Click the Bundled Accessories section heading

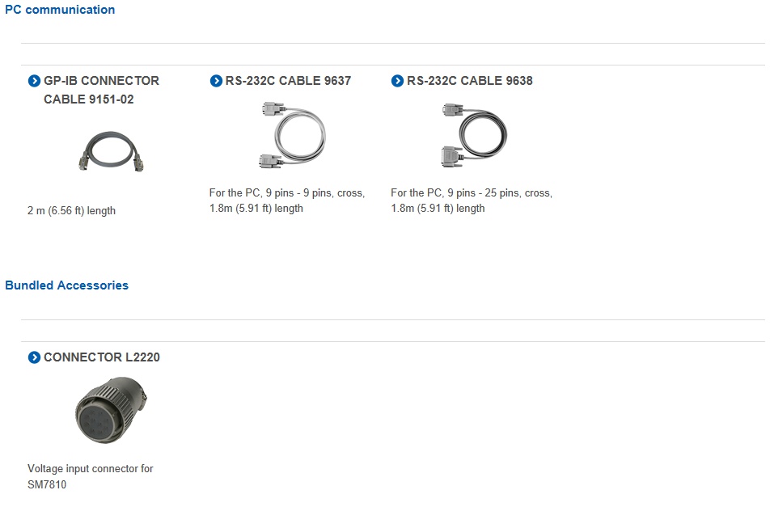[66, 285]
